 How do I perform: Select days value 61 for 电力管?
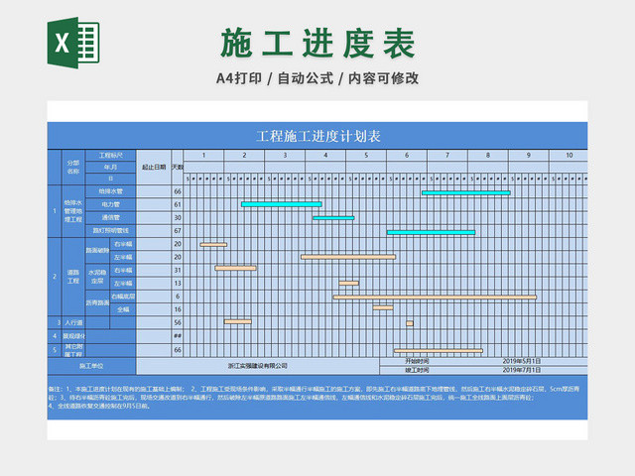[178, 204]
